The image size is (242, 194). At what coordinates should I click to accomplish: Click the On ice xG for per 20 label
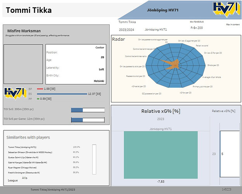[213, 53]
